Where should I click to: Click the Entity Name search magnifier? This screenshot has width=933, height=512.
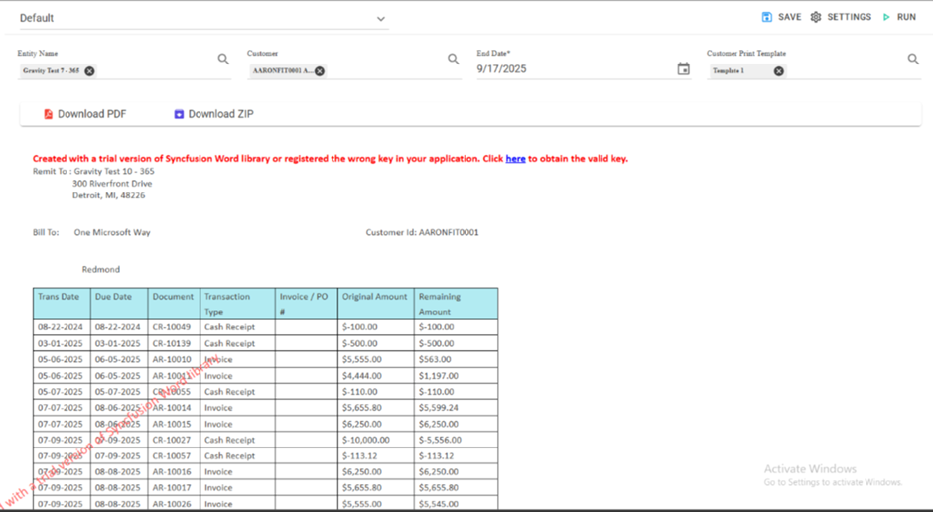click(x=223, y=60)
